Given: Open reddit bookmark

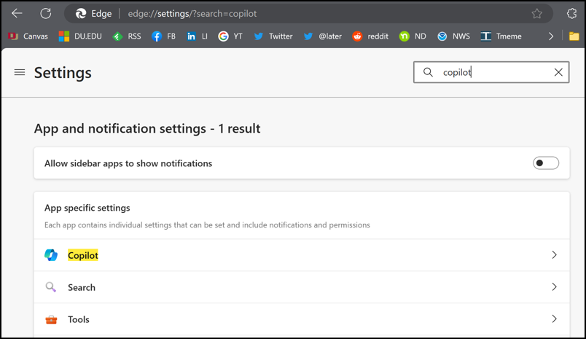Looking at the screenshot, I should (x=370, y=36).
